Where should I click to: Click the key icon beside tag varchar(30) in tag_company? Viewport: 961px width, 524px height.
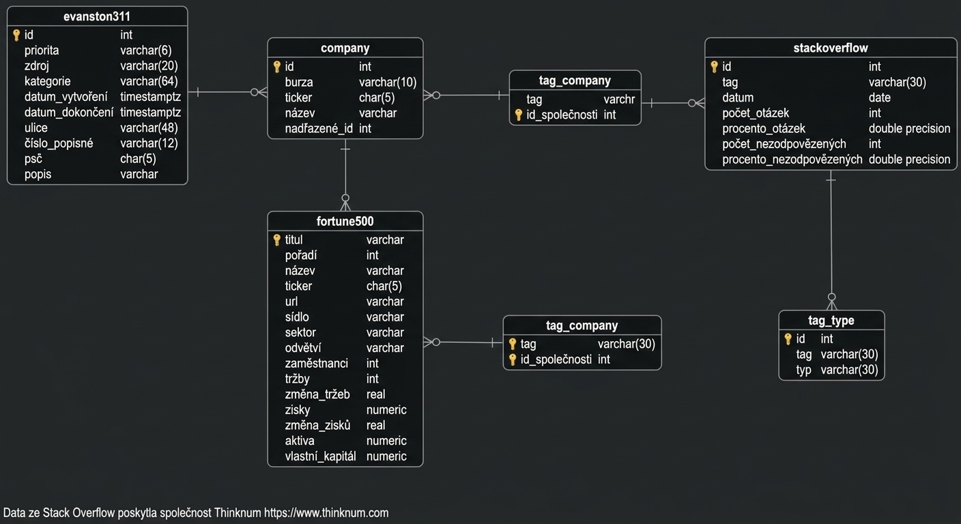(x=513, y=344)
